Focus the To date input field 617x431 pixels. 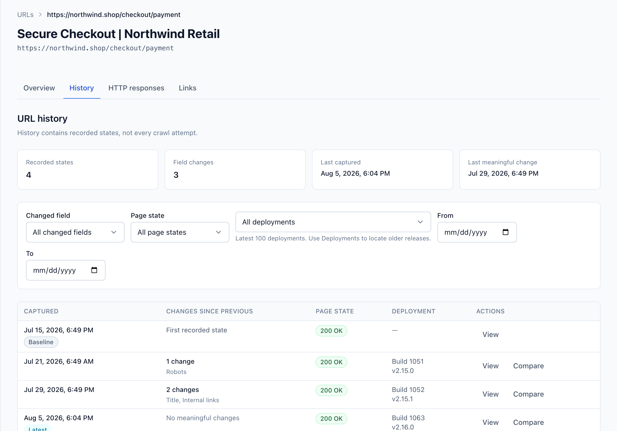[65, 270]
